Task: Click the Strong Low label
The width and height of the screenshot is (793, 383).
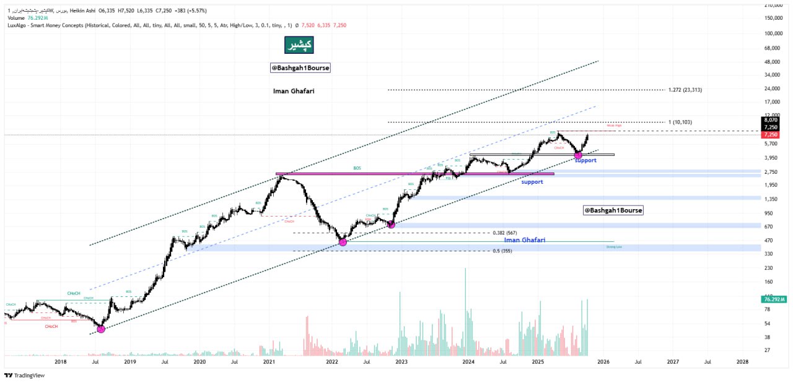Action: pos(614,247)
